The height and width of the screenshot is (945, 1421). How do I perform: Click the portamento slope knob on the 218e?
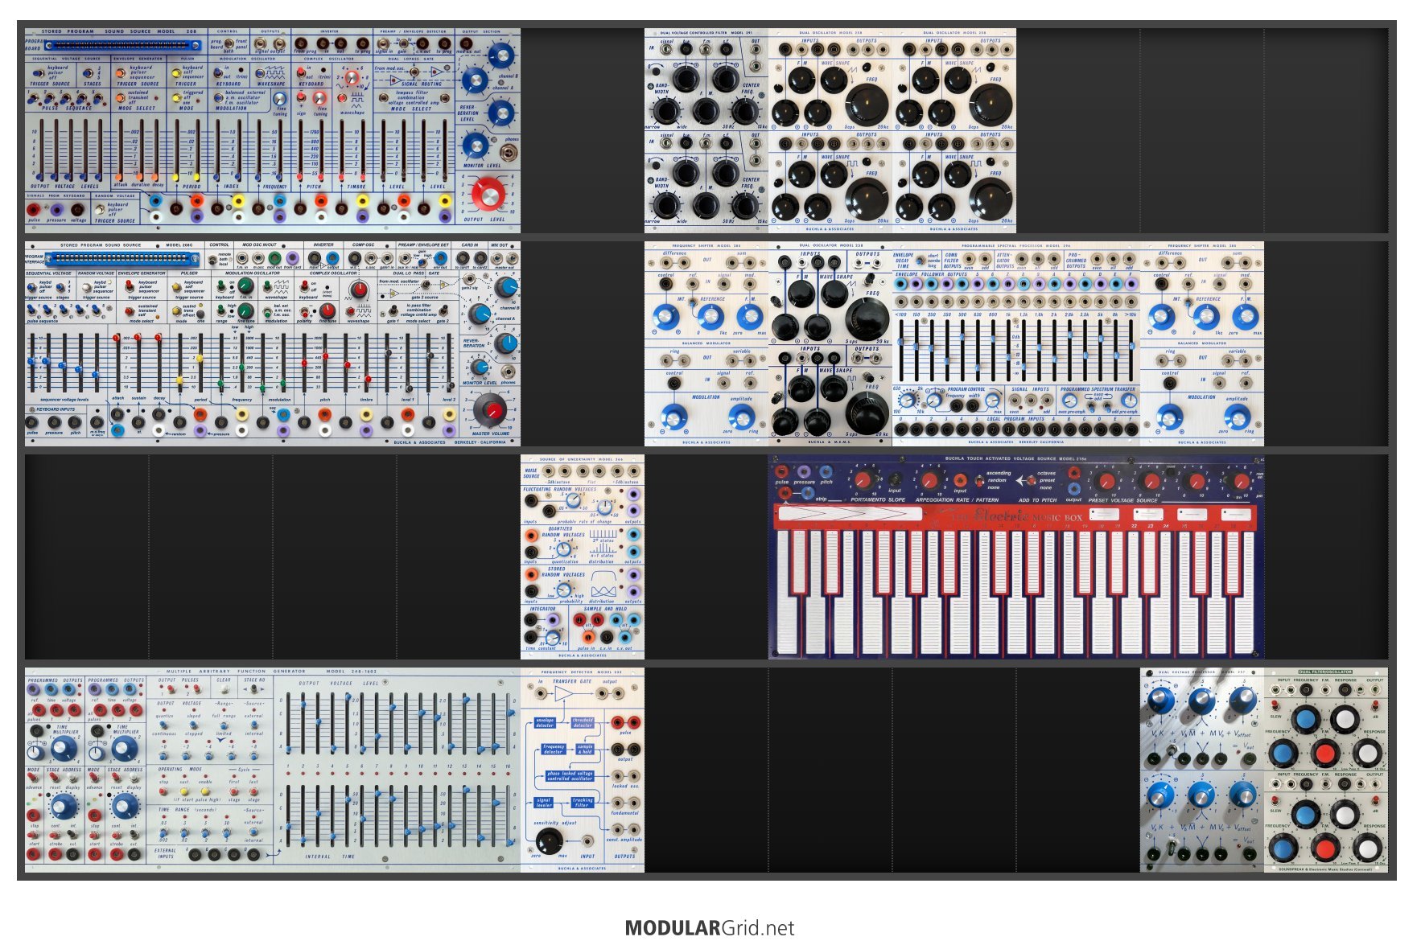(x=862, y=479)
